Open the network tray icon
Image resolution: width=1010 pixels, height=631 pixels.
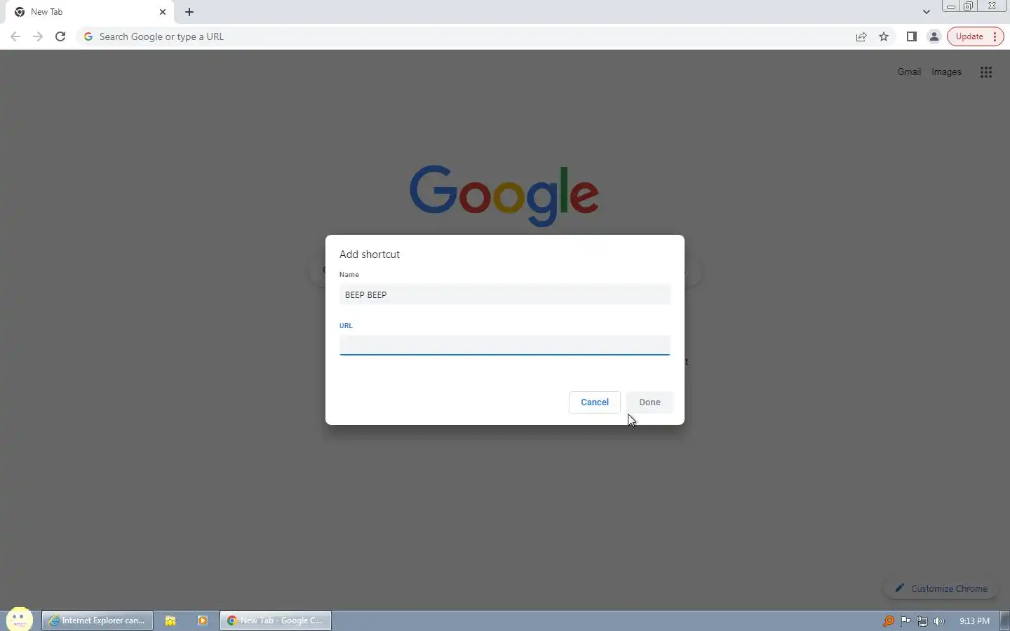click(922, 621)
